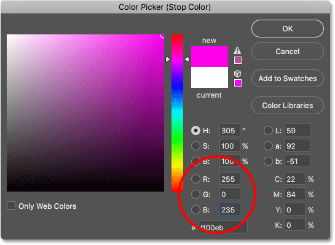
Task: Click the blue B field showing 235
Action: [x=230, y=209]
